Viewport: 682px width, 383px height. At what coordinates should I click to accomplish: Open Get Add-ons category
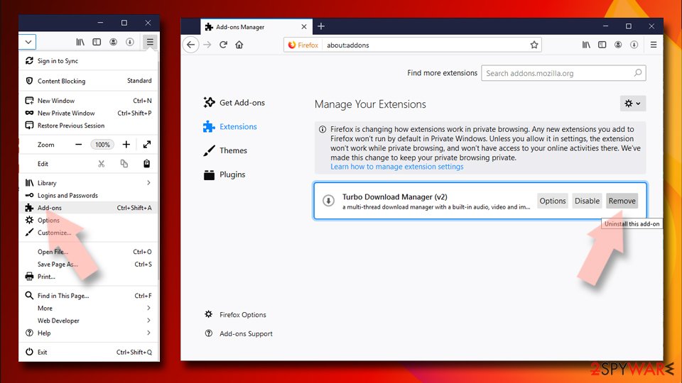[234, 102]
